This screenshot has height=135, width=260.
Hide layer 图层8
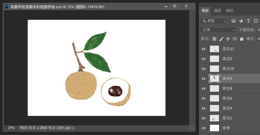[204, 88]
